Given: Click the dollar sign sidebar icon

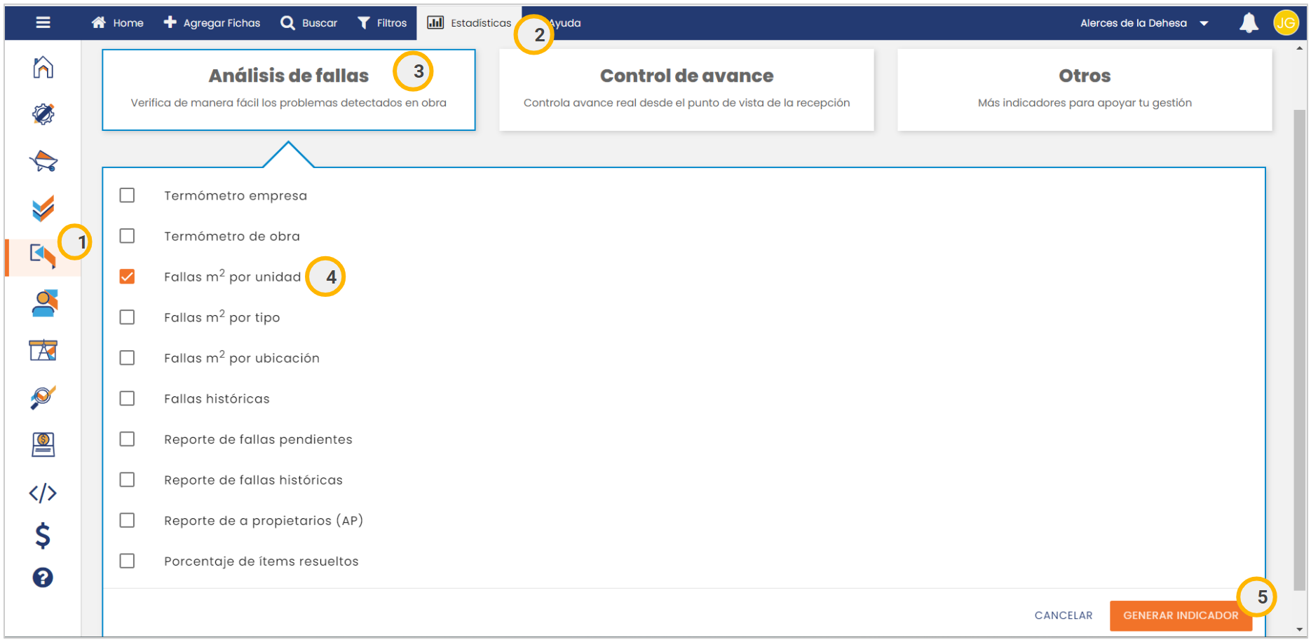Looking at the screenshot, I should [43, 536].
